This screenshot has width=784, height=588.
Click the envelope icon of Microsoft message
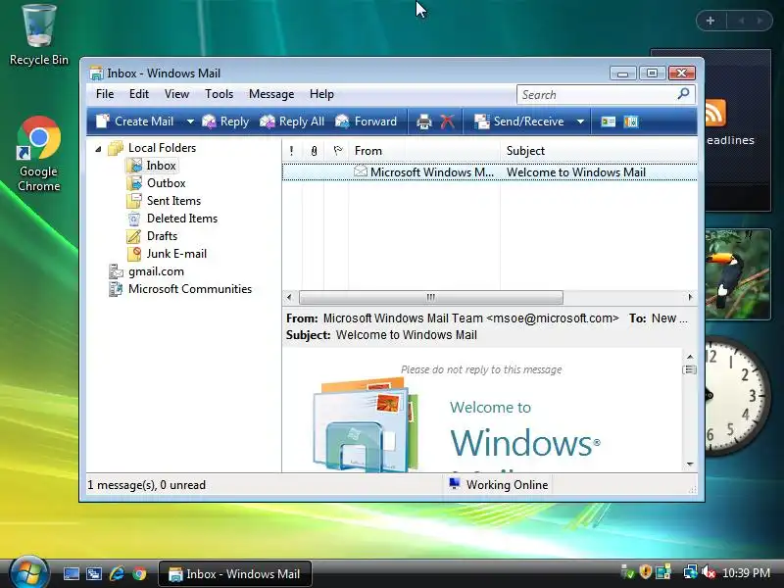click(x=361, y=171)
